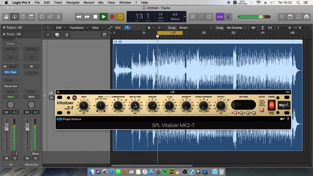Add new track with plus button
The width and height of the screenshot is (313, 176).
pyautogui.click(x=48, y=35)
